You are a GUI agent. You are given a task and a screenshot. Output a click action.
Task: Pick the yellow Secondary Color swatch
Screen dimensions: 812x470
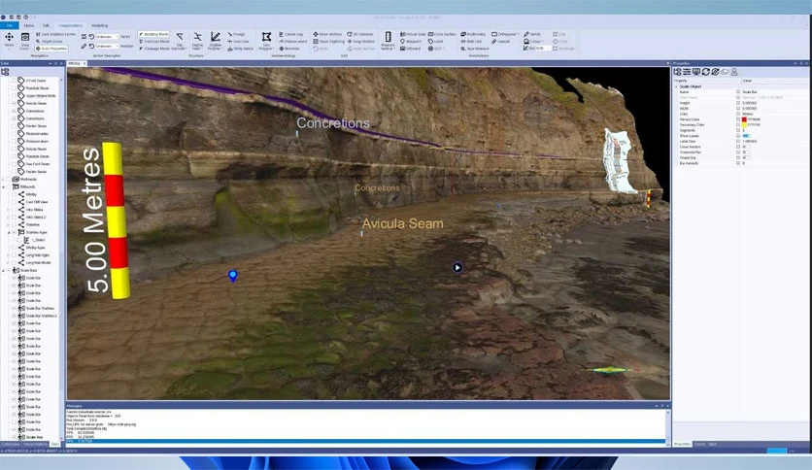(x=744, y=124)
